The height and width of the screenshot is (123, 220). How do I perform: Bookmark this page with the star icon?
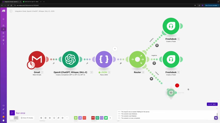[x=195, y=5]
